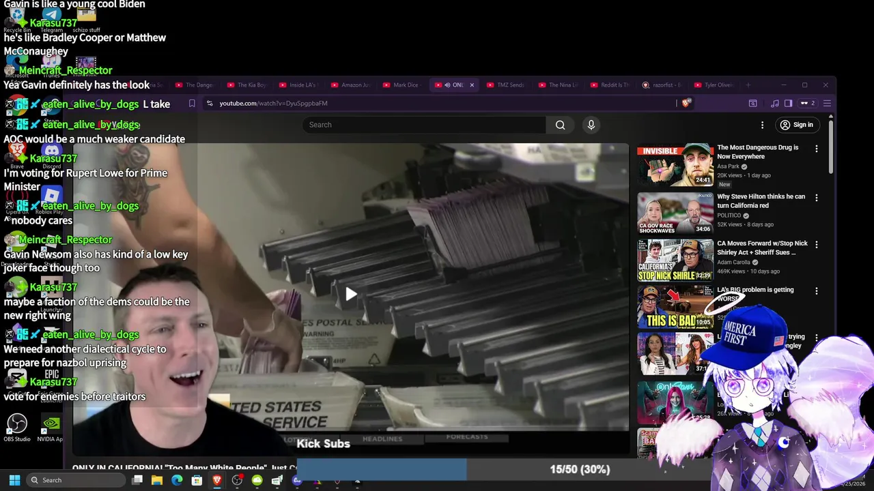Close the active 'ONL' tab

(472, 85)
